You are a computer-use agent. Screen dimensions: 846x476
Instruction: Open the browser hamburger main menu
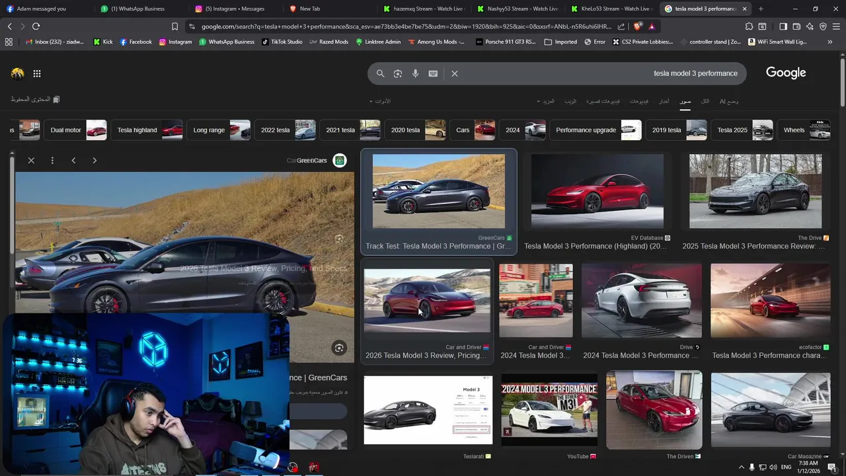[x=836, y=26]
